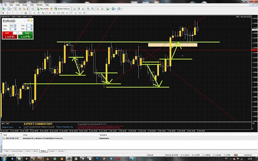The height and width of the screenshot is (161, 258).
Task: Select the Cursor arrow tool
Action: [3, 13]
